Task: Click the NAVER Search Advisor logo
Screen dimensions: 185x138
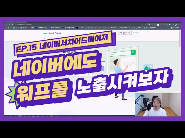Action: [x=52, y=33]
